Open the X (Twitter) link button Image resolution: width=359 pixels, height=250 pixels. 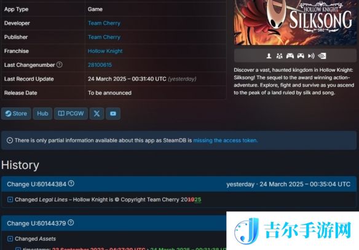(x=97, y=114)
